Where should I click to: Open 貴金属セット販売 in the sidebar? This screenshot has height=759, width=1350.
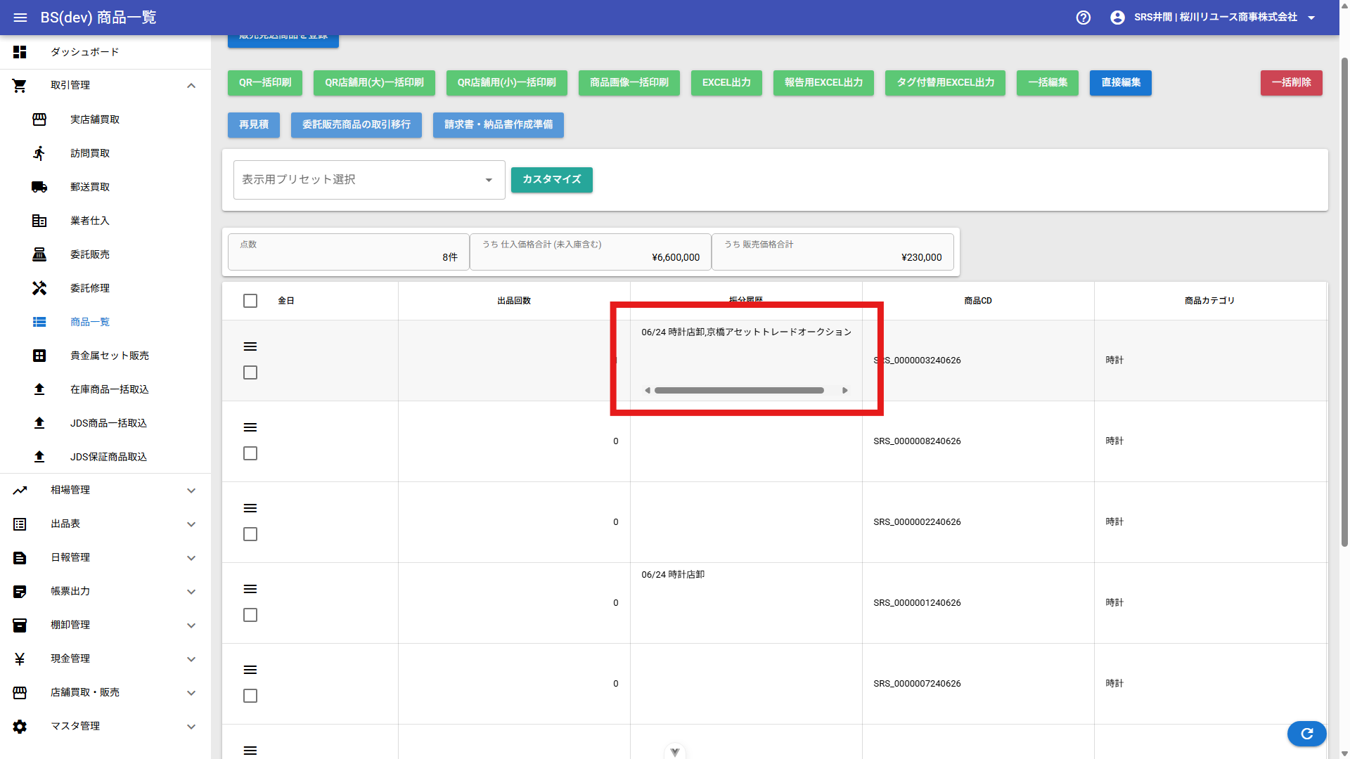110,356
